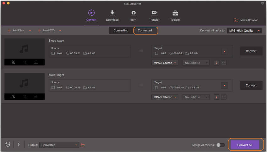267x152 pixels.
Task: Click Sleep Away target size 7.7 MB
Action: tap(193, 53)
